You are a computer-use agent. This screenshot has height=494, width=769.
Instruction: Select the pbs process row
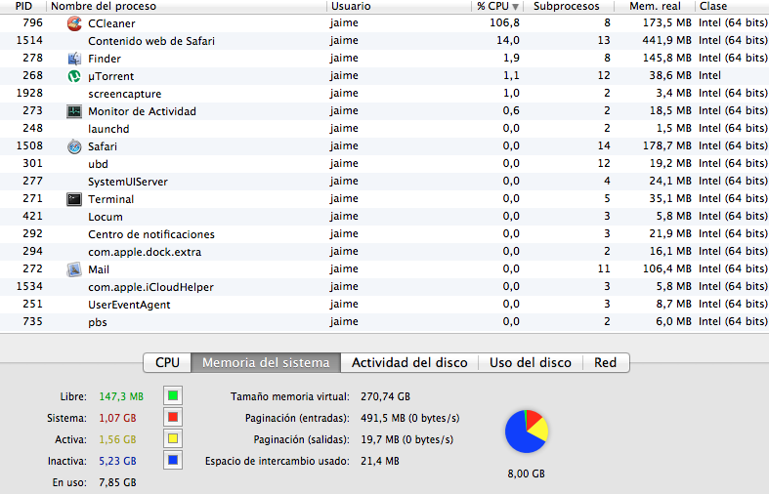[385, 322]
